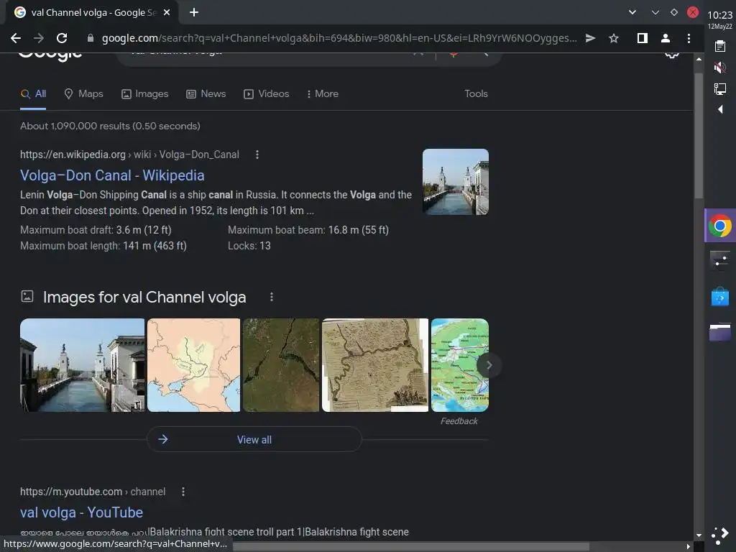
Task: Open Volga–Don Canal - Wikipedia link
Action: tap(112, 175)
